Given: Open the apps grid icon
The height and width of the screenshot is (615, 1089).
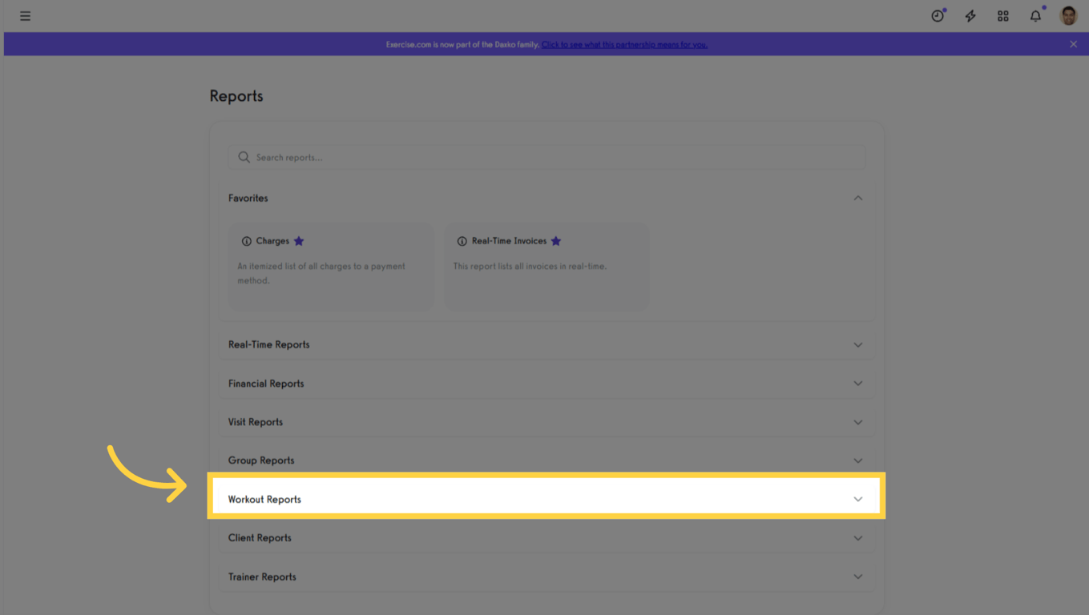Looking at the screenshot, I should pos(1002,15).
